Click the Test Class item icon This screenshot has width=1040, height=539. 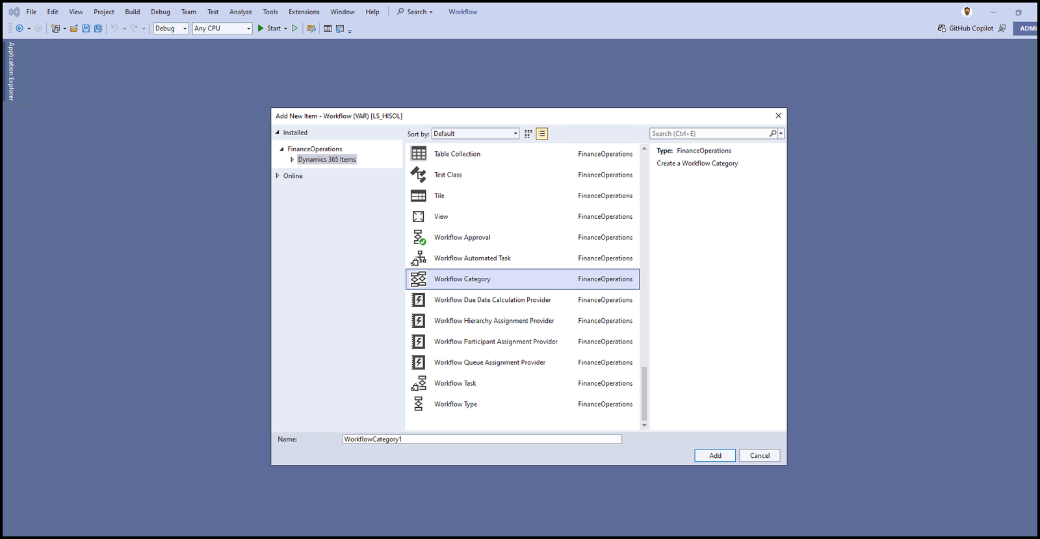coord(419,174)
